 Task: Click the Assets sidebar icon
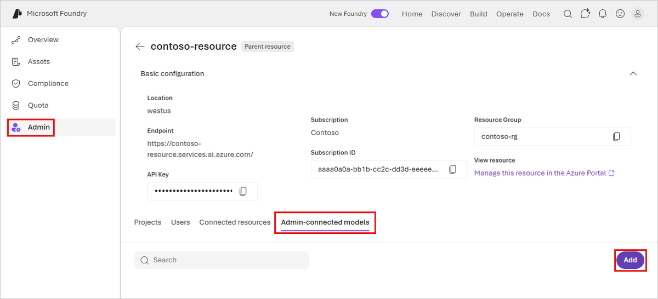point(16,62)
